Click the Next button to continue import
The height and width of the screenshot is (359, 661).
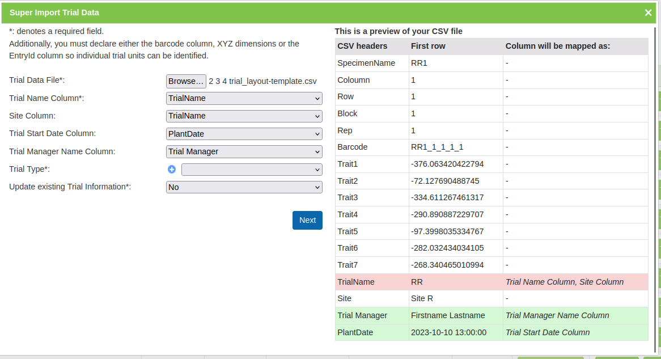[307, 220]
